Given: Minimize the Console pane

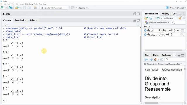Looking at the screenshot, I should [x=135, y=21].
